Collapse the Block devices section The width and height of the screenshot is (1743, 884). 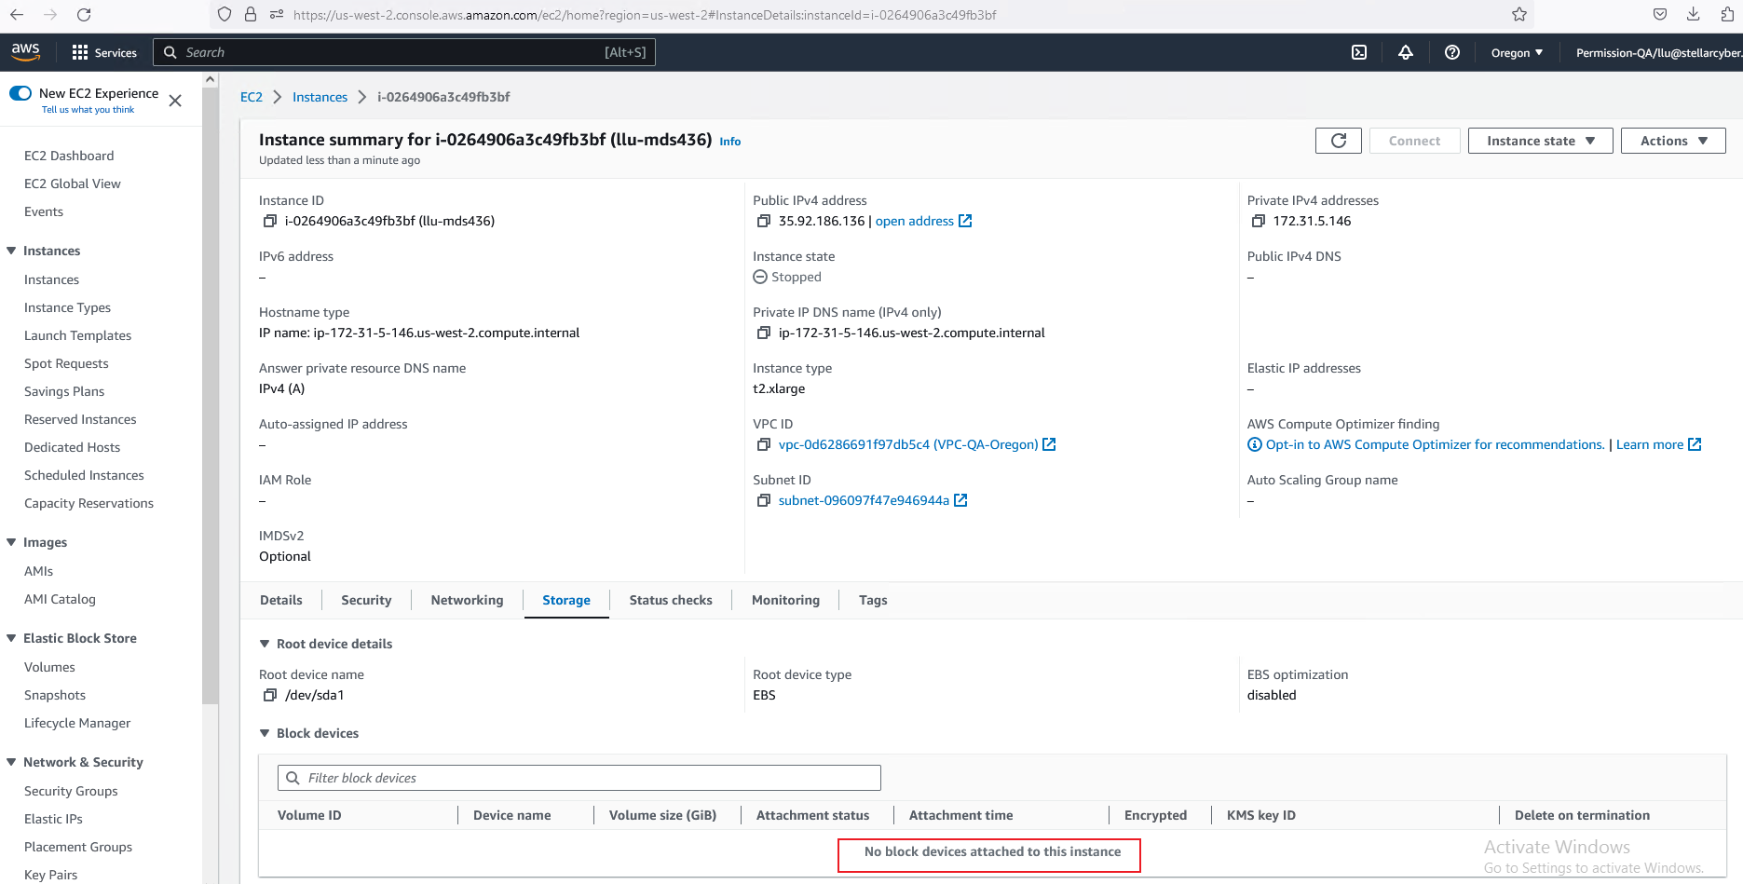[x=265, y=733]
